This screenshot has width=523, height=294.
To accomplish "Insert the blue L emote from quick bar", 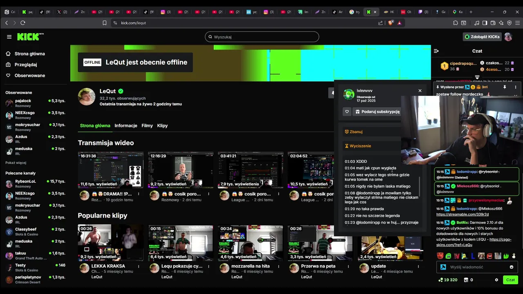I will pos(473,256).
